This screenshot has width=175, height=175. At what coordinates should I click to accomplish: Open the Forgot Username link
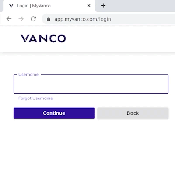point(35,98)
